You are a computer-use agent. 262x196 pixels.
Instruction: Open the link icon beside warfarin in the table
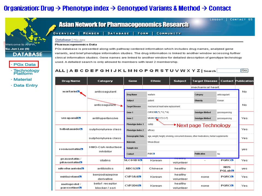pos(78,91)
